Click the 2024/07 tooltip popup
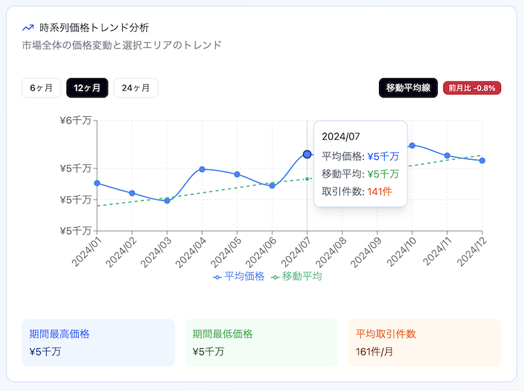This screenshot has width=524, height=391. coord(360,163)
